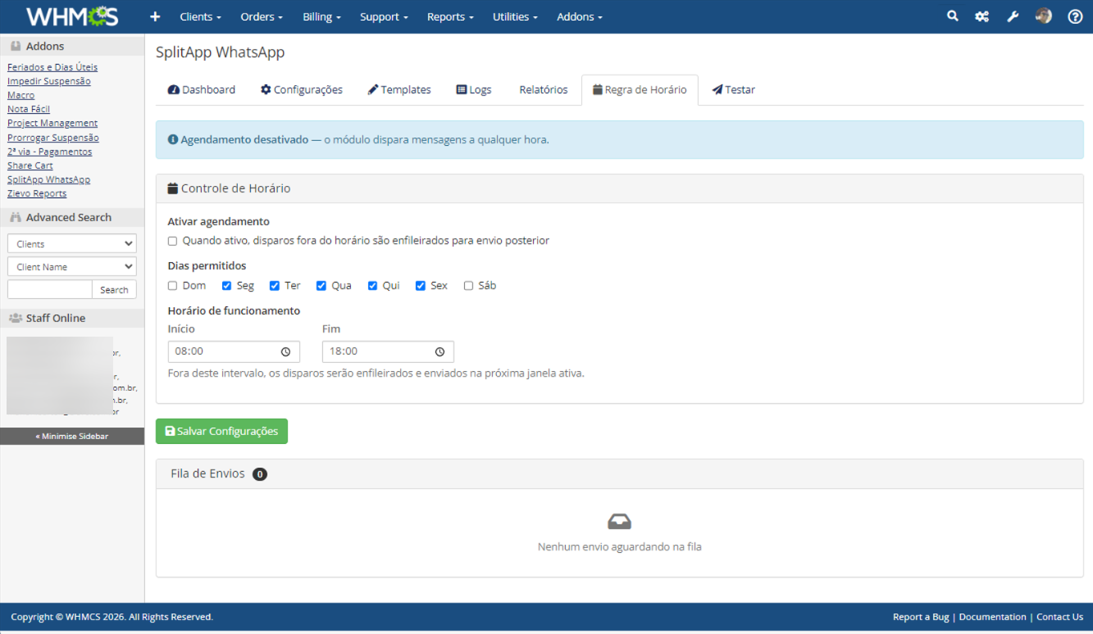1093x634 pixels.
Task: Open the Billing menu
Action: (x=321, y=16)
